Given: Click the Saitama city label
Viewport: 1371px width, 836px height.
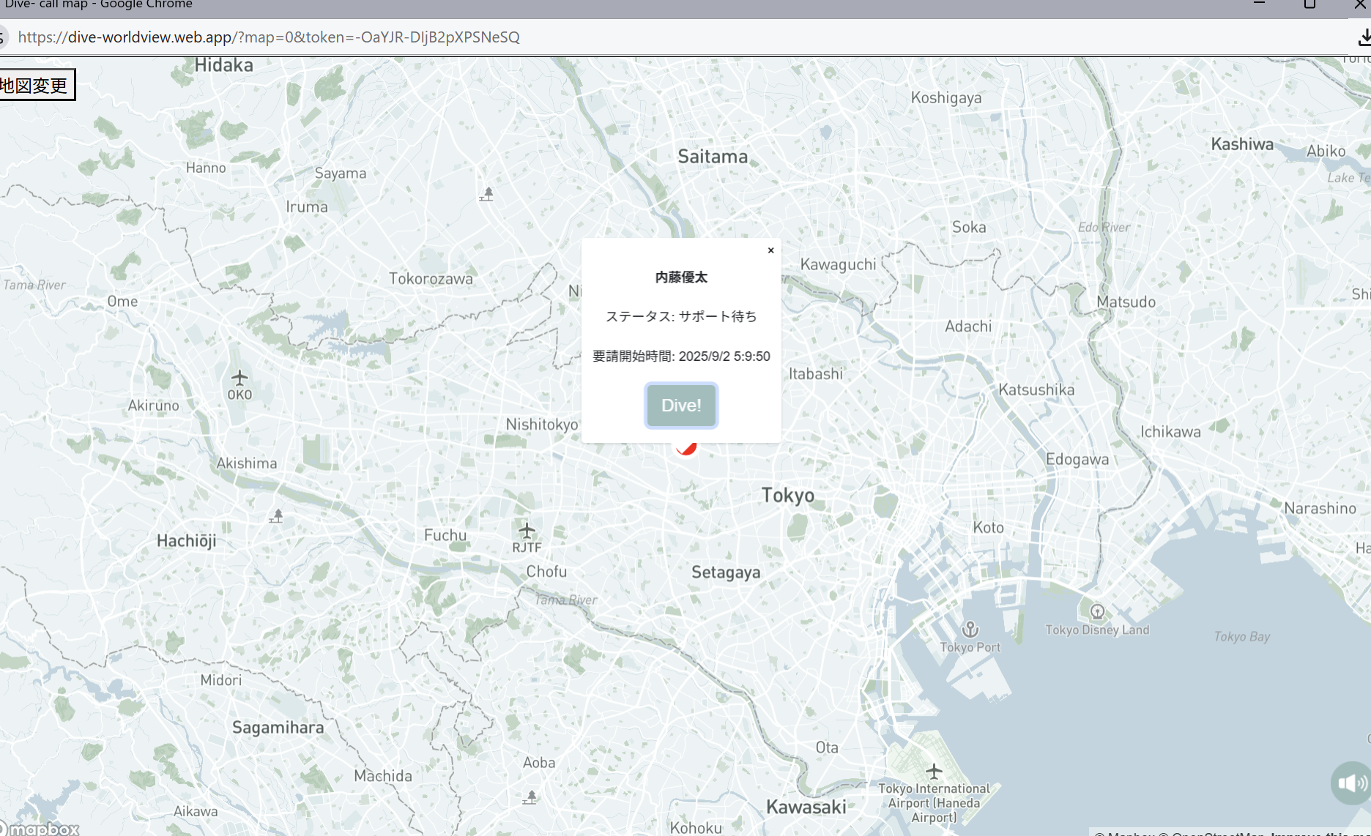Looking at the screenshot, I should click(712, 157).
